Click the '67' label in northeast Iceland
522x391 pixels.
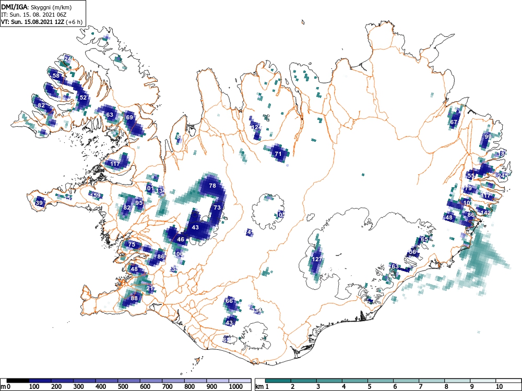[x=454, y=122]
